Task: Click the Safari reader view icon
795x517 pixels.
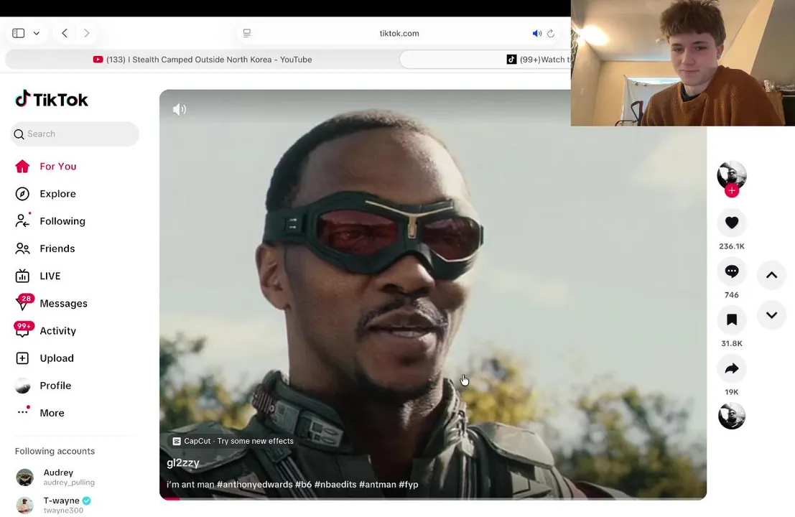Action: (247, 33)
